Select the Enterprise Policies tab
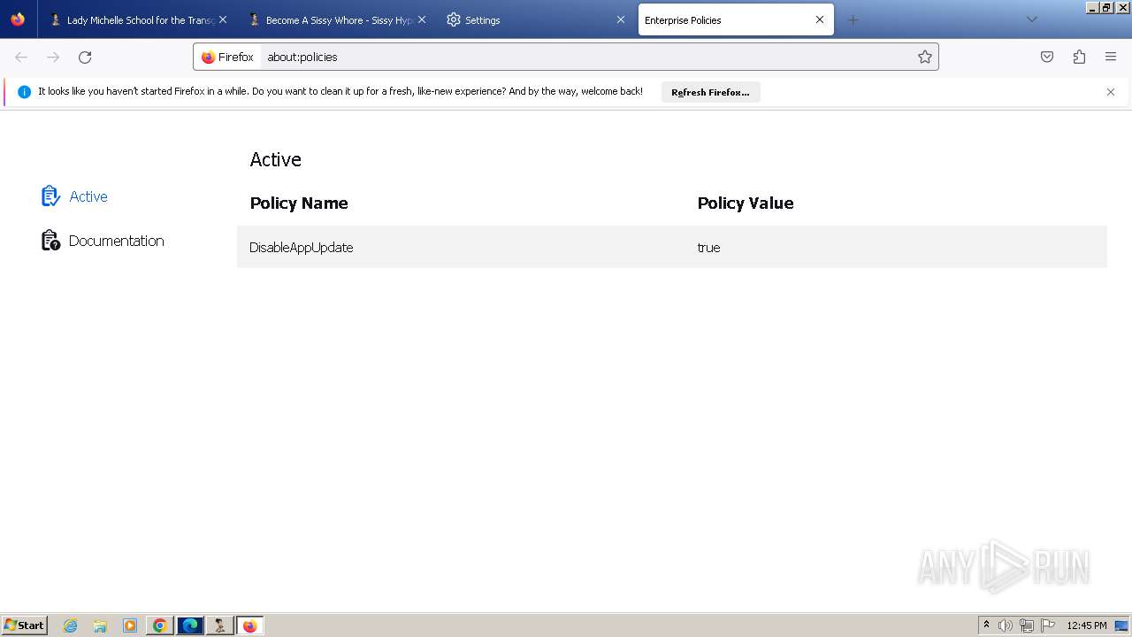The width and height of the screenshot is (1132, 637). point(736,19)
